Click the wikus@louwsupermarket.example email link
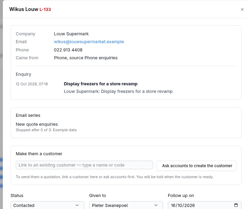This screenshot has width=247, height=209. click(89, 42)
